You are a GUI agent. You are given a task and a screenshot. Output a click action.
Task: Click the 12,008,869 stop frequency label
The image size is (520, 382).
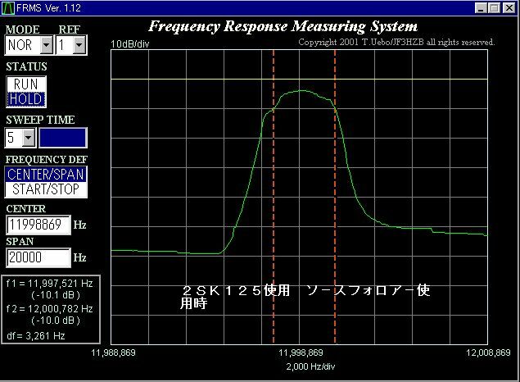click(488, 352)
